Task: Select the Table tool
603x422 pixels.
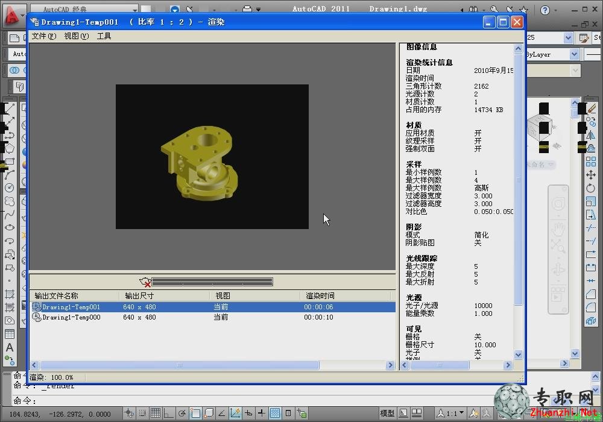Action: 9,334
